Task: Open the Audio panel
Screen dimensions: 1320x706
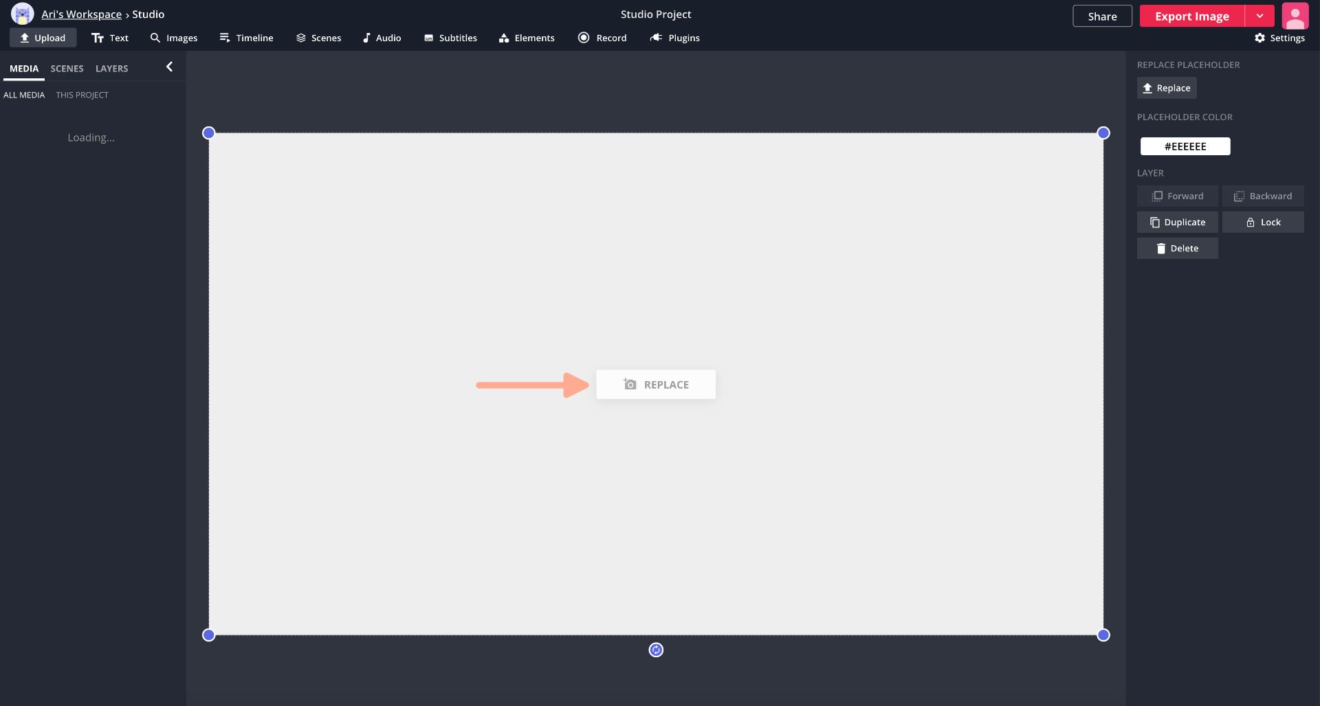Action: tap(381, 38)
